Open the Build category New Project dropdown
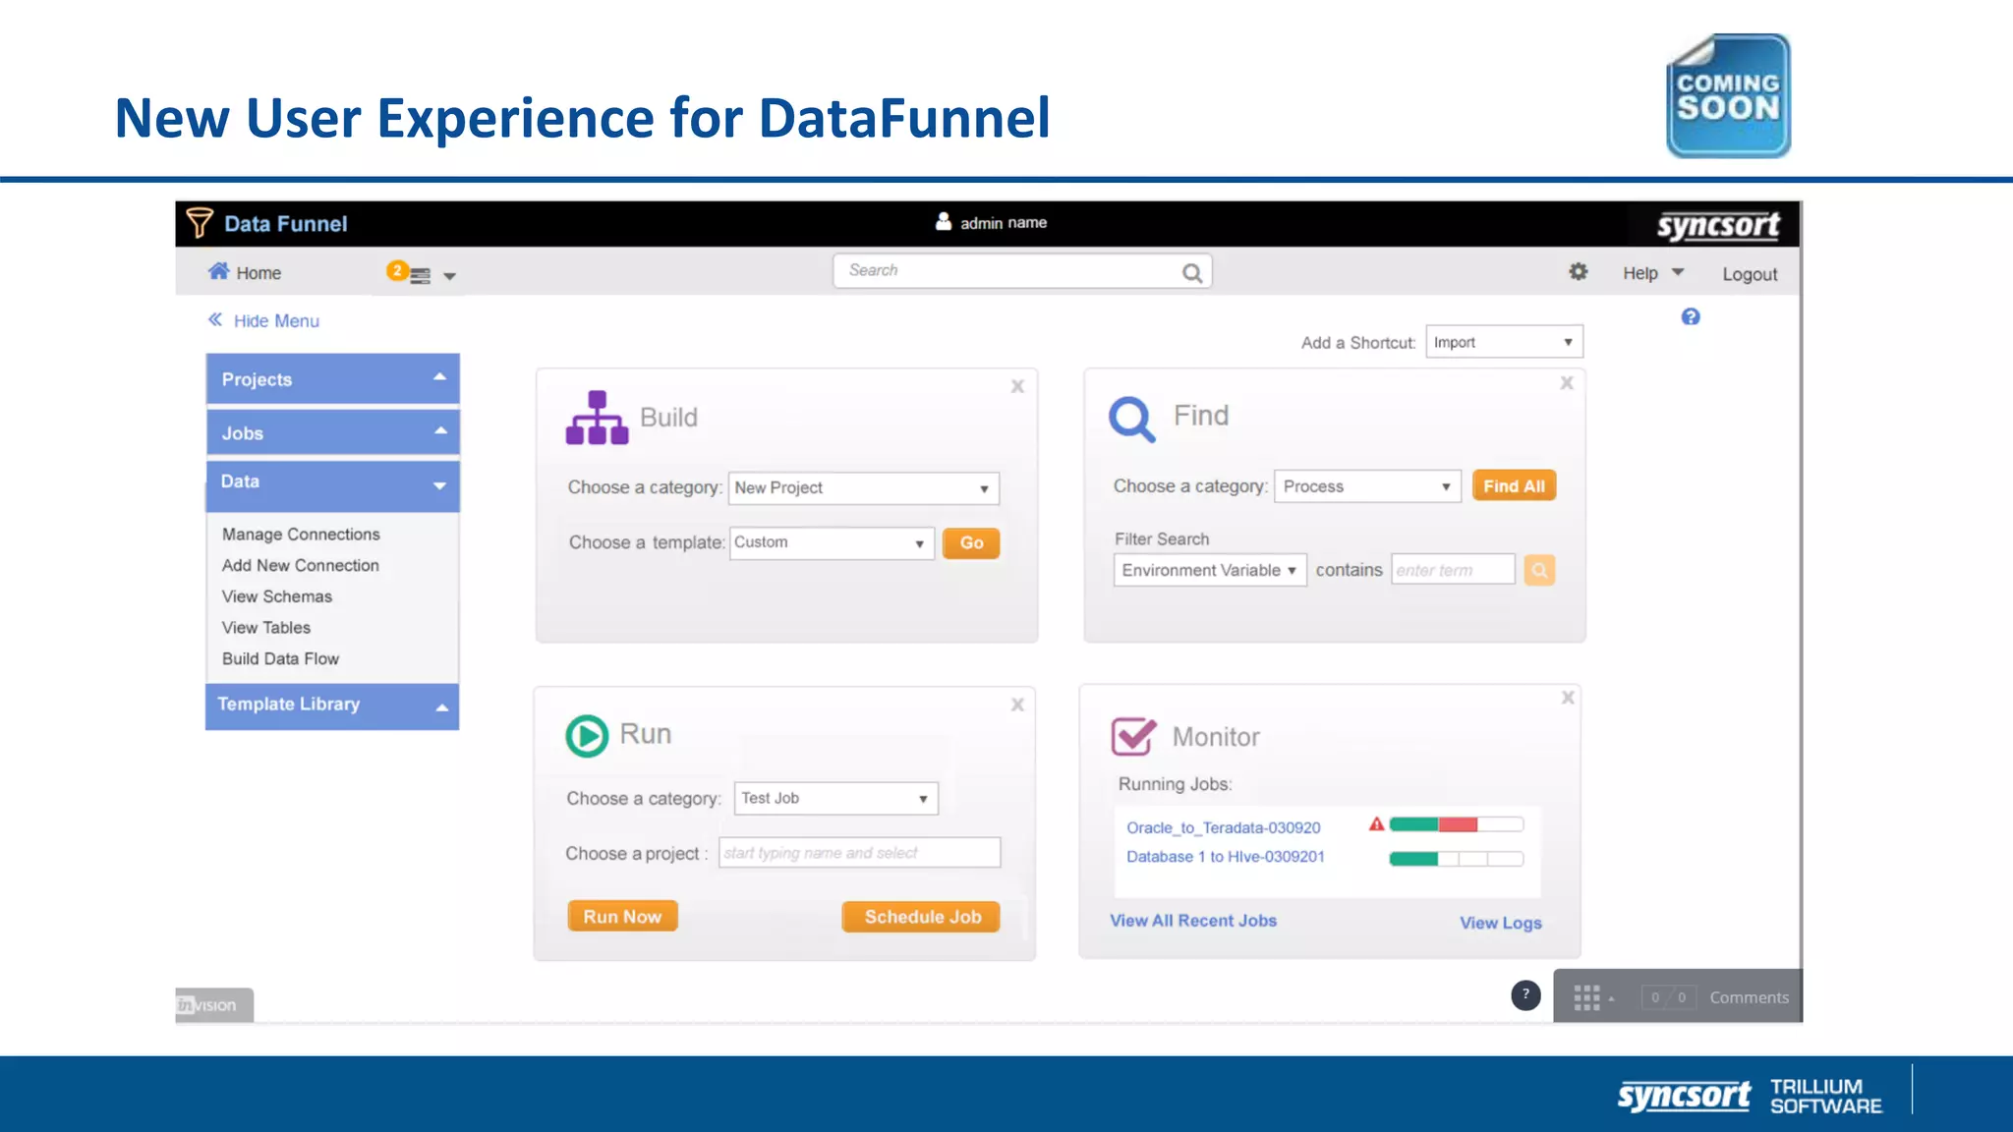The image size is (2013, 1132). point(863,488)
